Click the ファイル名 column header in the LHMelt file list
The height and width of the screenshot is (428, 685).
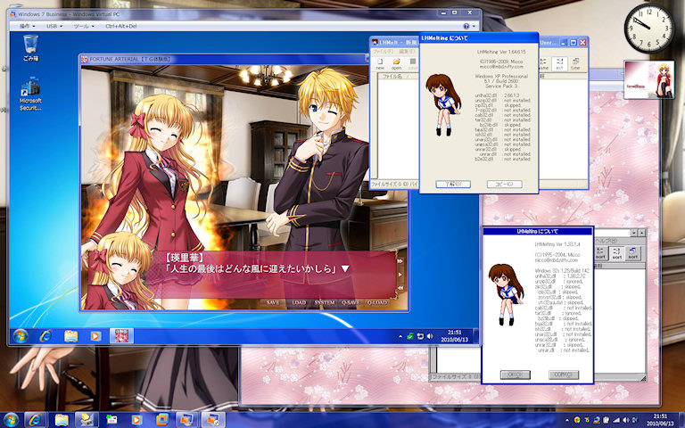396,76
